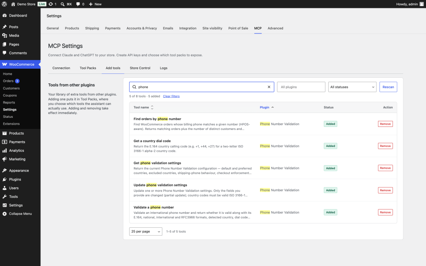Click the Clear filters link
The width and height of the screenshot is (426, 266).
click(x=171, y=96)
